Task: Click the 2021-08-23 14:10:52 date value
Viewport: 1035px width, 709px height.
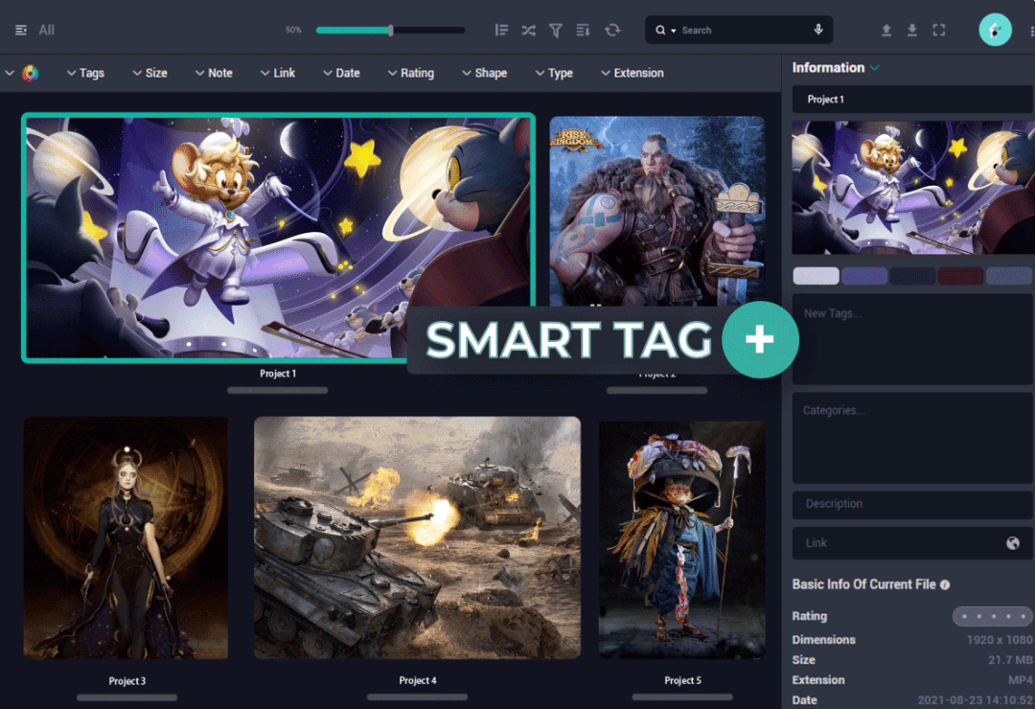Action: coord(975,699)
